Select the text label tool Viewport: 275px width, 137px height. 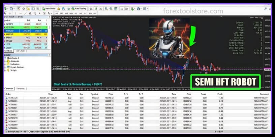click(44, 13)
